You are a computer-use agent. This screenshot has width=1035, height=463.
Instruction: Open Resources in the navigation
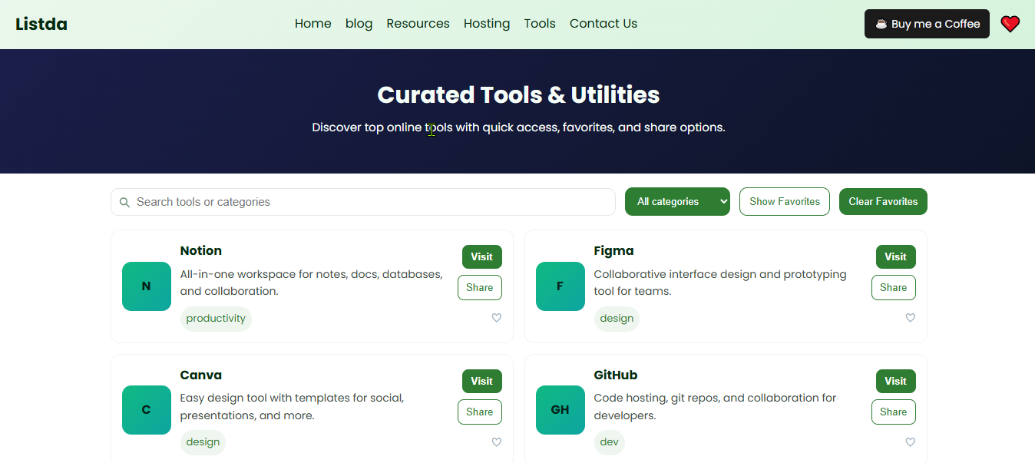(x=418, y=24)
